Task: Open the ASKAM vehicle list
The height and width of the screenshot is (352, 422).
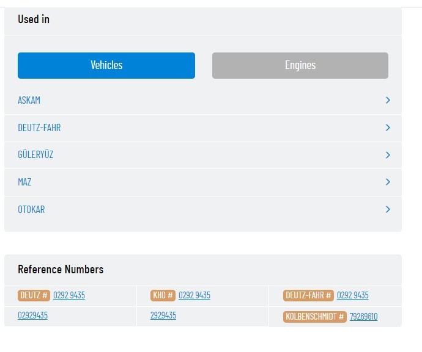Action: 29,101
